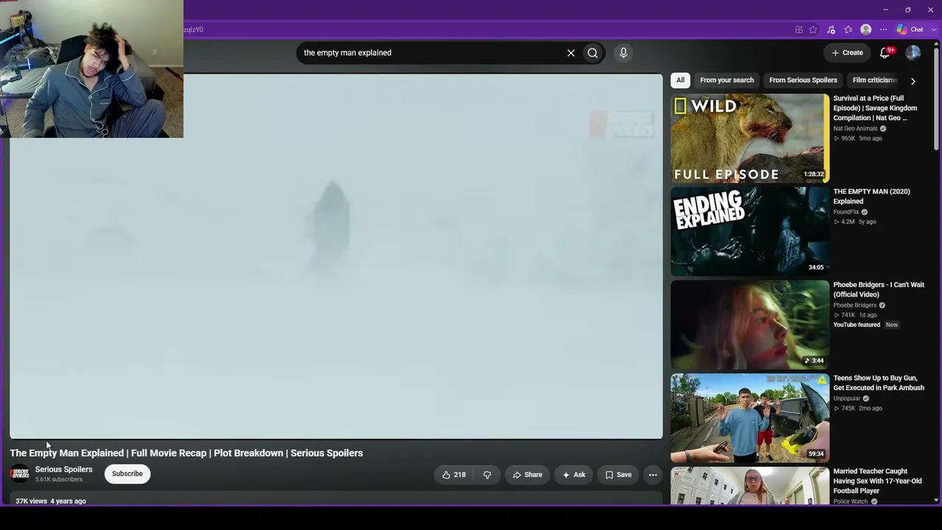Open the Serious Spoilers channel avatar

[20, 474]
